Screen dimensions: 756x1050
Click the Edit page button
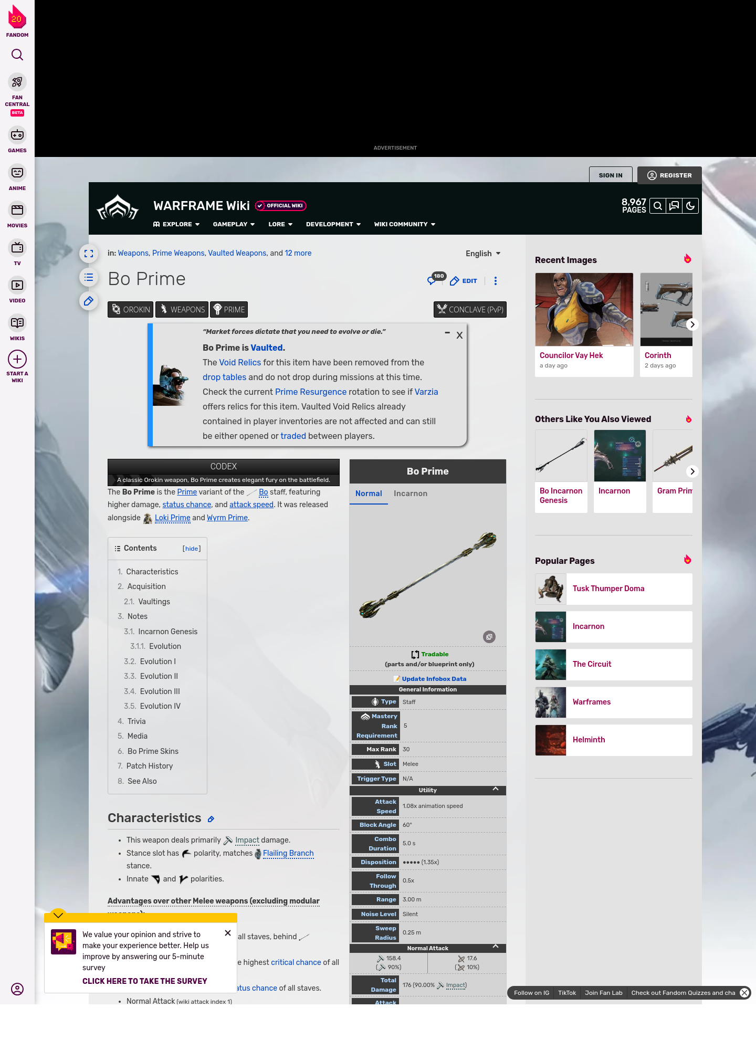464,281
